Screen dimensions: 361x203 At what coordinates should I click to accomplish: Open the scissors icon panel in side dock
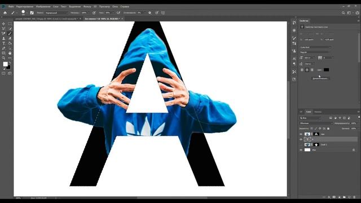(x=294, y=72)
